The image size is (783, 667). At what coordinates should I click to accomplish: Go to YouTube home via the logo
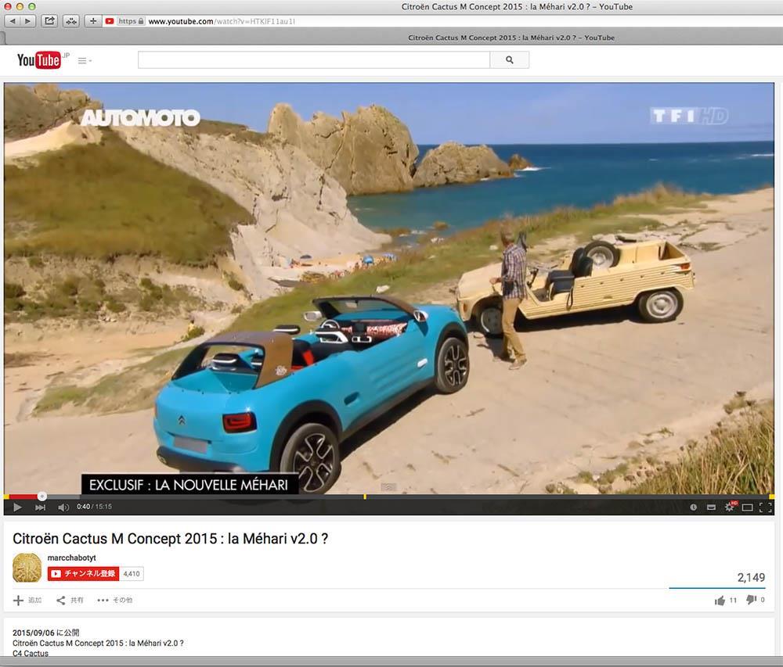coord(39,60)
